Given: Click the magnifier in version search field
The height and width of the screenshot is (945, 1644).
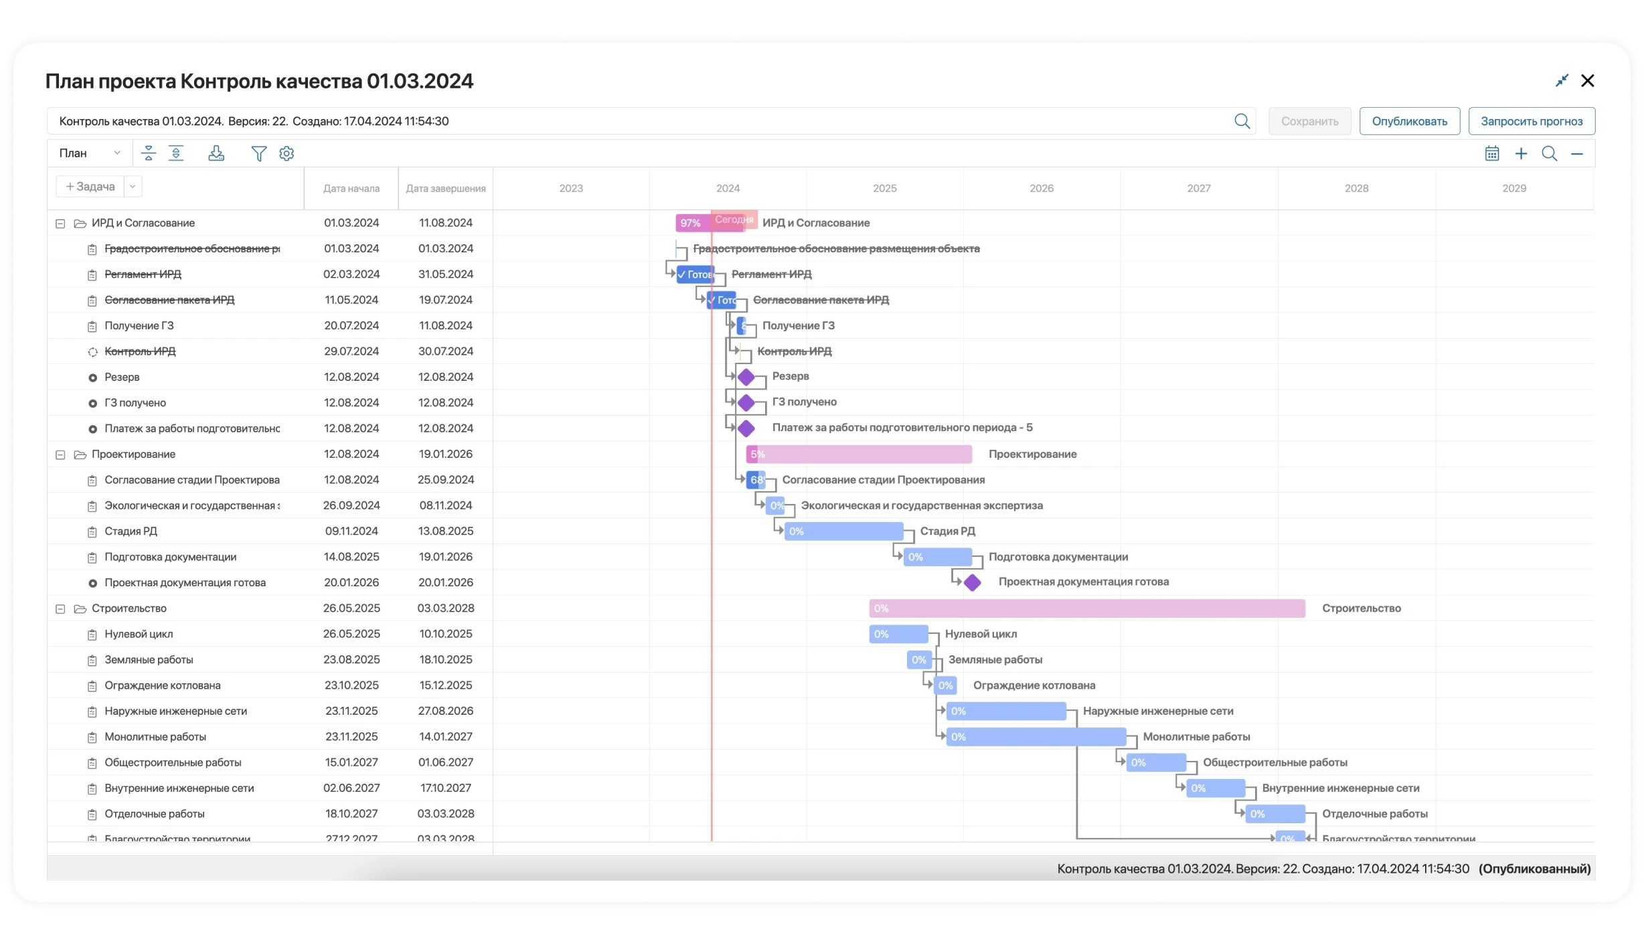Looking at the screenshot, I should (1242, 121).
